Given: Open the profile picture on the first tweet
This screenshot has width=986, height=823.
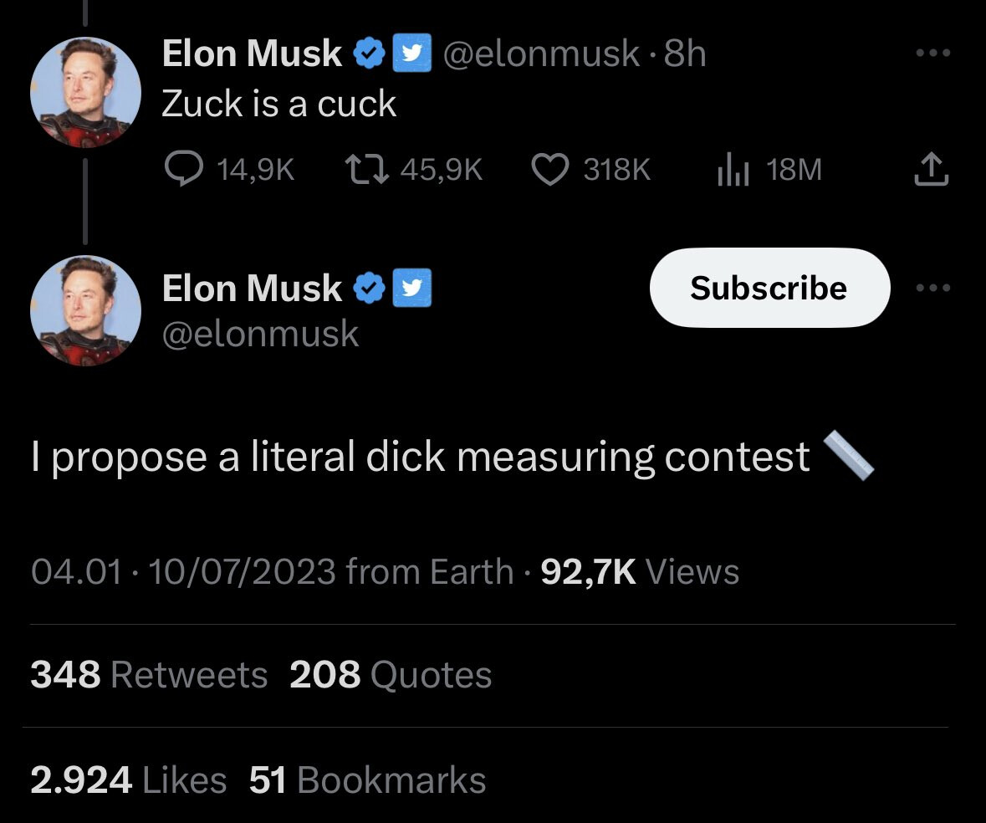Looking at the screenshot, I should [x=84, y=92].
